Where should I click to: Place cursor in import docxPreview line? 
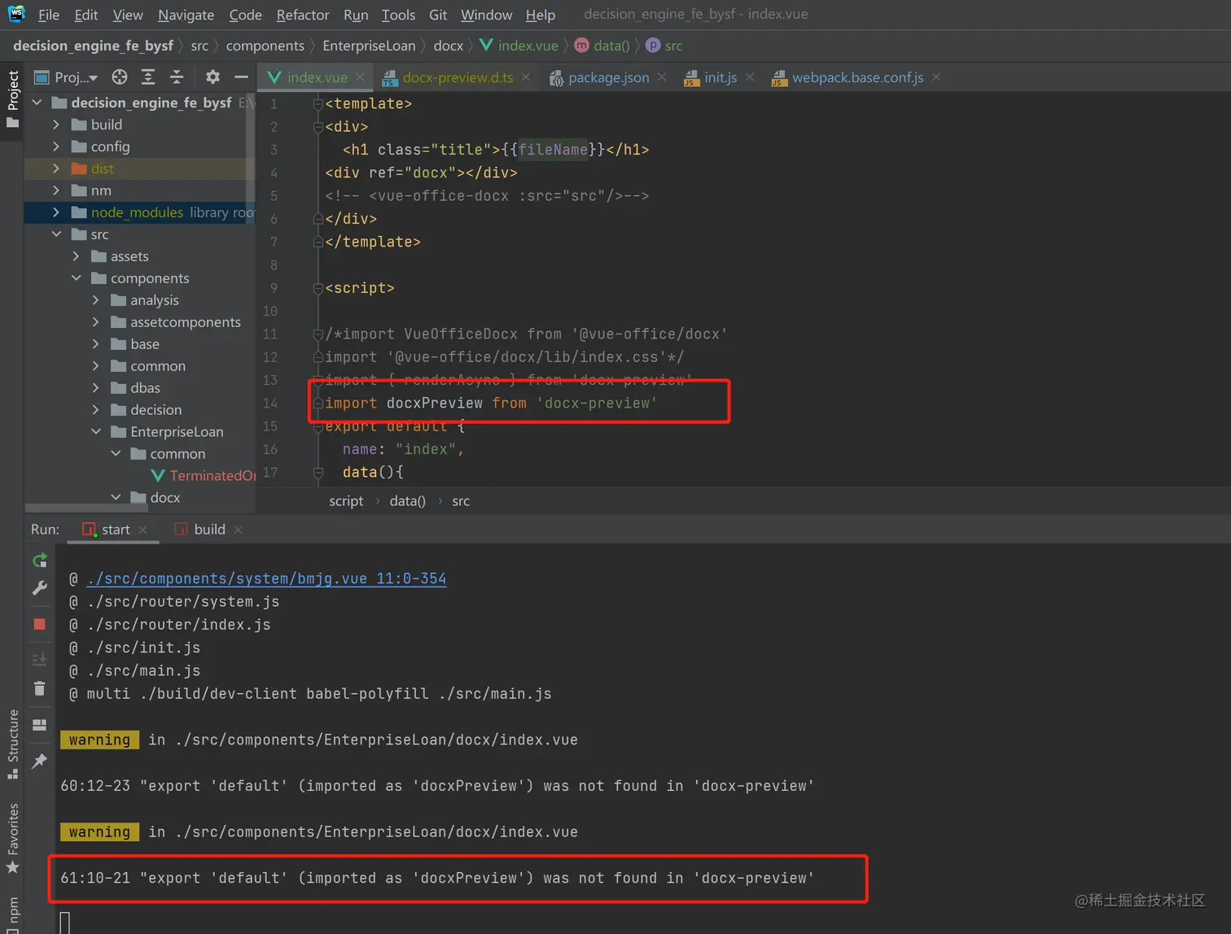tap(490, 403)
